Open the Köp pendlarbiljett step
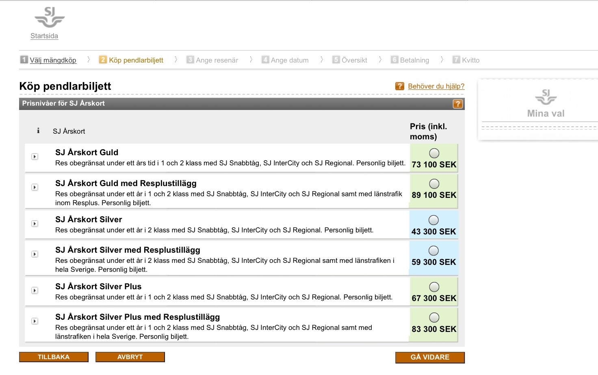The image size is (598, 375). click(136, 60)
